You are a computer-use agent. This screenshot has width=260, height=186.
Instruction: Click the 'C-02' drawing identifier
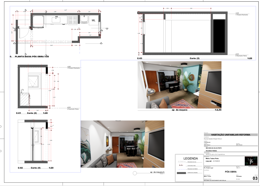(20, 168)
